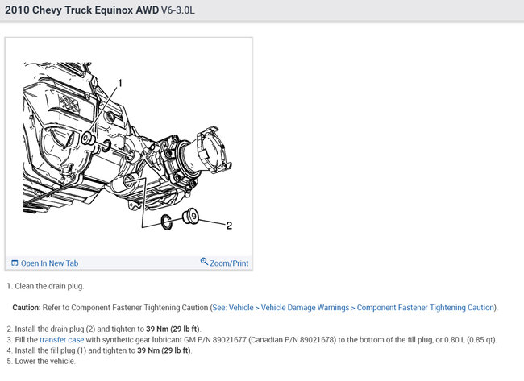The image size is (524, 381).
Task: Click the Zoom/Print magnifier icon
Action: pos(204,262)
